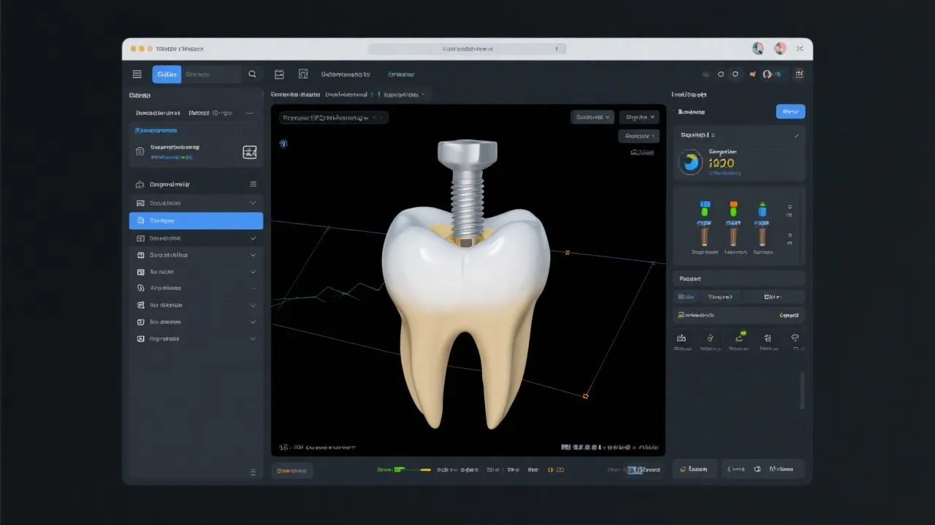Screen dimensions: 935x525
Task: Toggle the checkmark on the right panel card header
Action: pyautogui.click(x=796, y=136)
